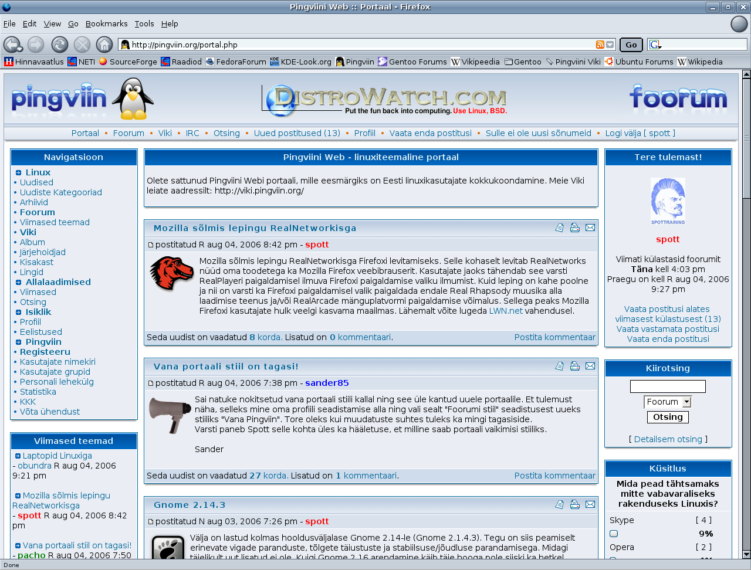Click the Gnome foot logo image
Screen dimensions: 751x570
(168, 547)
